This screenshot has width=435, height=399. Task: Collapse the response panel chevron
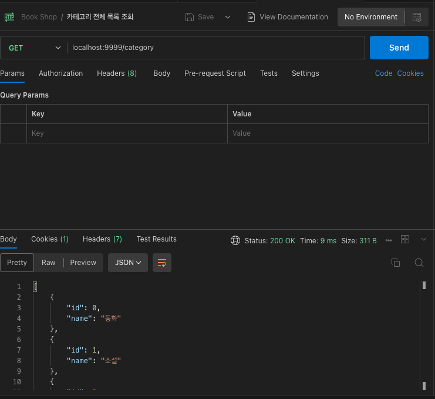click(424, 239)
